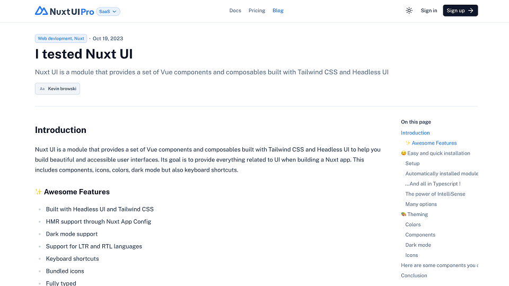
Task: Open the Kevin browski author profile
Action: point(62,89)
